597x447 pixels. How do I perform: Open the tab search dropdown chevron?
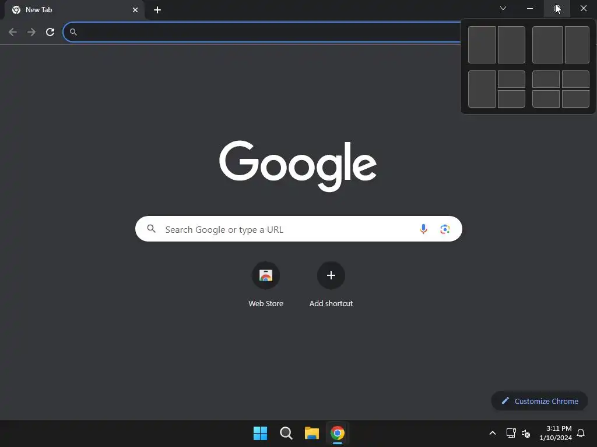pos(503,8)
